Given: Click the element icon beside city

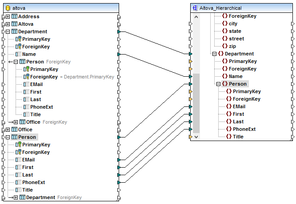Looking at the screenshot, I should pyautogui.click(x=224, y=24).
